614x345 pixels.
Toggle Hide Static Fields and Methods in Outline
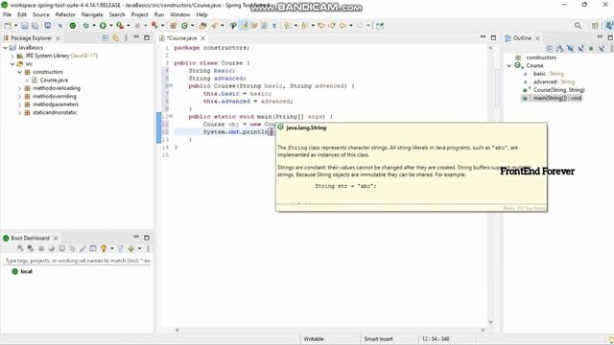click(x=580, y=49)
